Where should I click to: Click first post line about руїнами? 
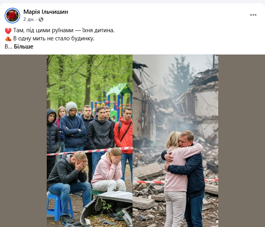pyautogui.click(x=64, y=30)
